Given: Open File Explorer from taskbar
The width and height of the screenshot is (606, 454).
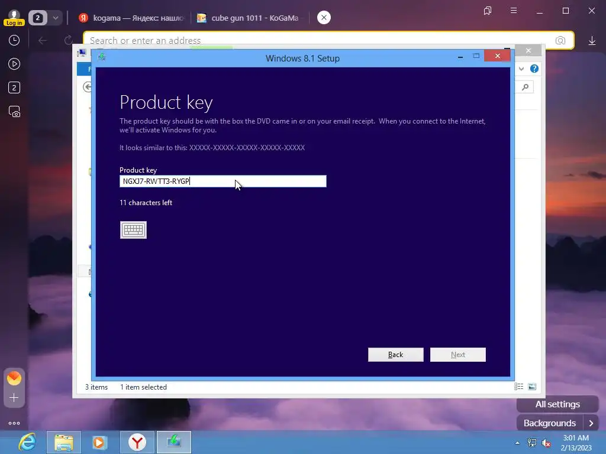Looking at the screenshot, I should click(x=64, y=442).
